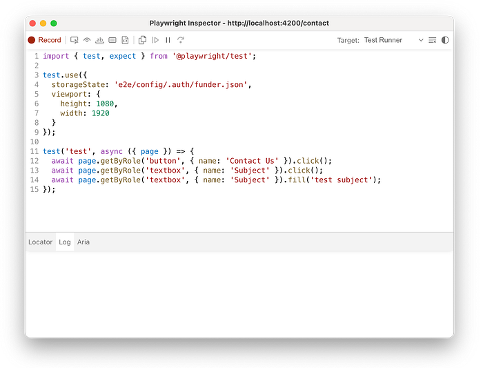
Task: Switch to the Locator tab
Action: pyautogui.click(x=40, y=242)
